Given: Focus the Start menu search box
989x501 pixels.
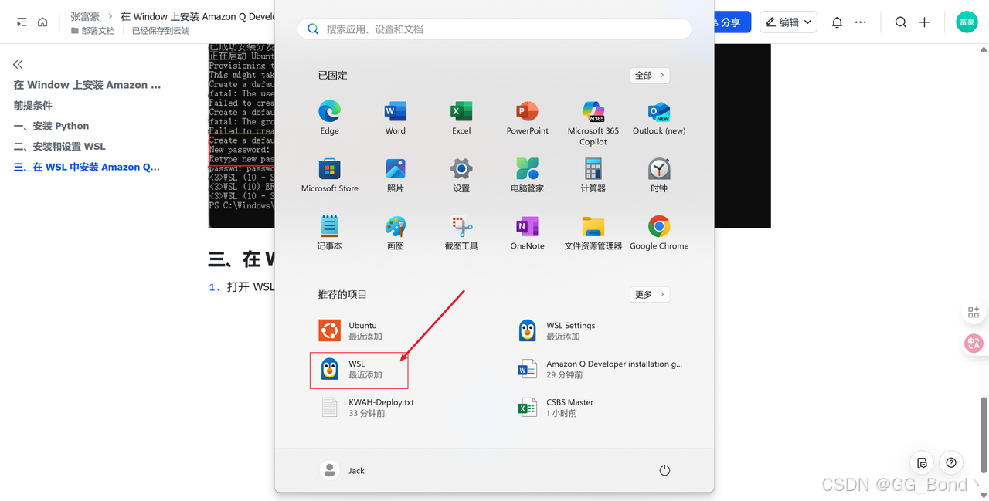Looking at the screenshot, I should tap(494, 29).
